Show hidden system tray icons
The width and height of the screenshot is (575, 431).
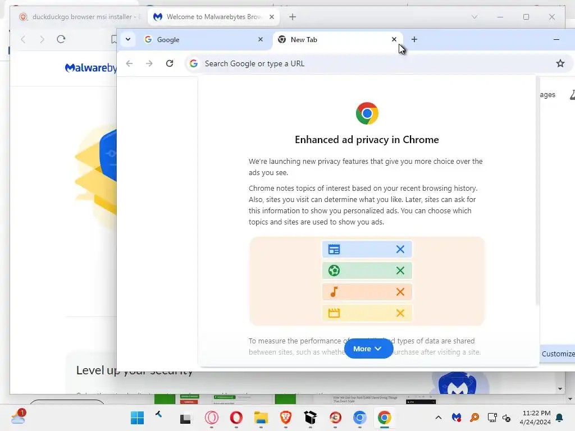coord(438,418)
